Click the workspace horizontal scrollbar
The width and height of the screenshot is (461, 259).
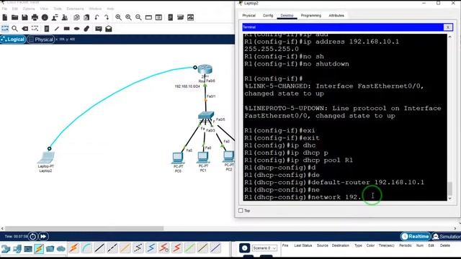84,228
